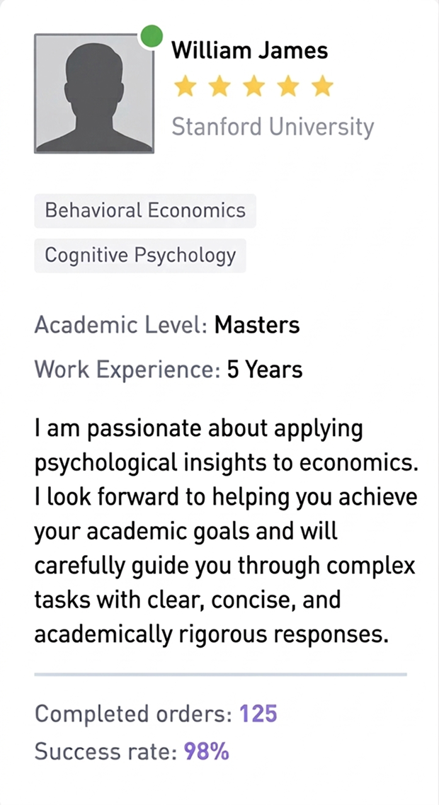Screen dimensions: 439x805
Task: Select the Behavioral Economics tag
Action: [145, 211]
